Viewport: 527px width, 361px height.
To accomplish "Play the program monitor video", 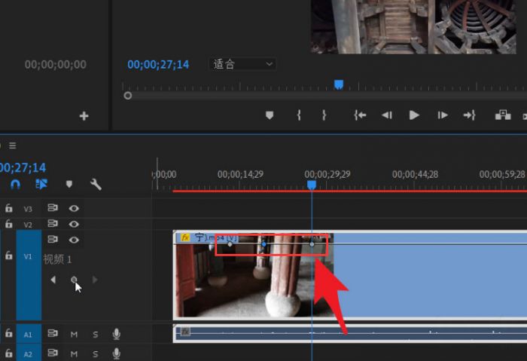I will point(413,115).
